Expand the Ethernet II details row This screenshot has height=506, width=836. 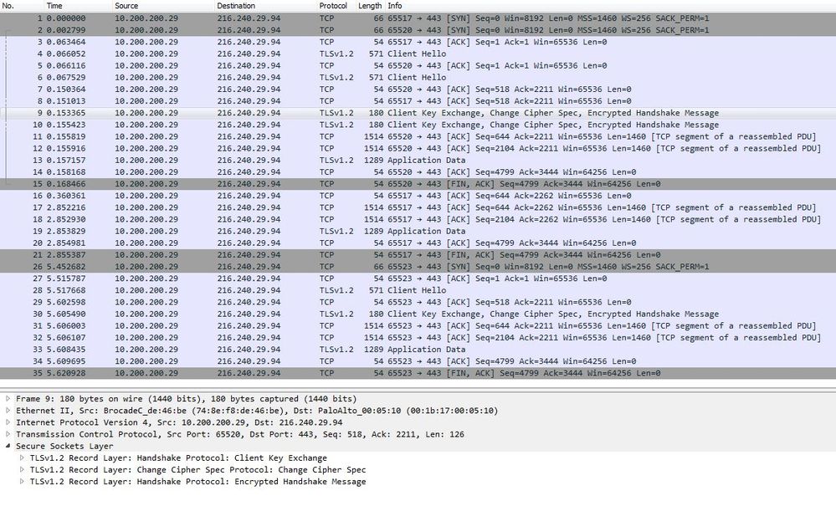click(8, 410)
